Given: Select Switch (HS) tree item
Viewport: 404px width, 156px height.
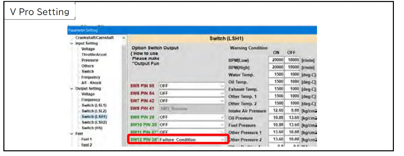Looking at the screenshot, I should (92, 128).
